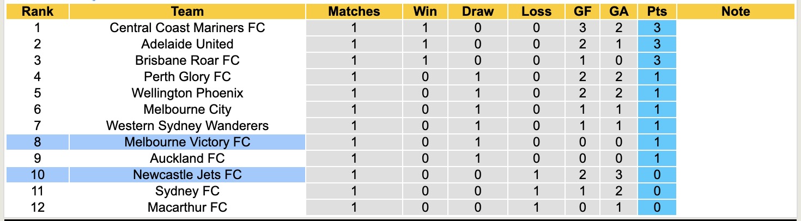Click the blue Pts cell for Macarthur FC
Image resolution: width=801 pixels, height=221 pixels.
(657, 207)
